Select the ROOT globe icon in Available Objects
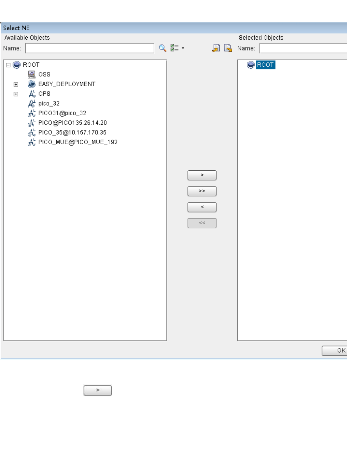 click(17, 65)
